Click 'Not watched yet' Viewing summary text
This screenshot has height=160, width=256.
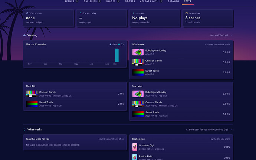219,35
